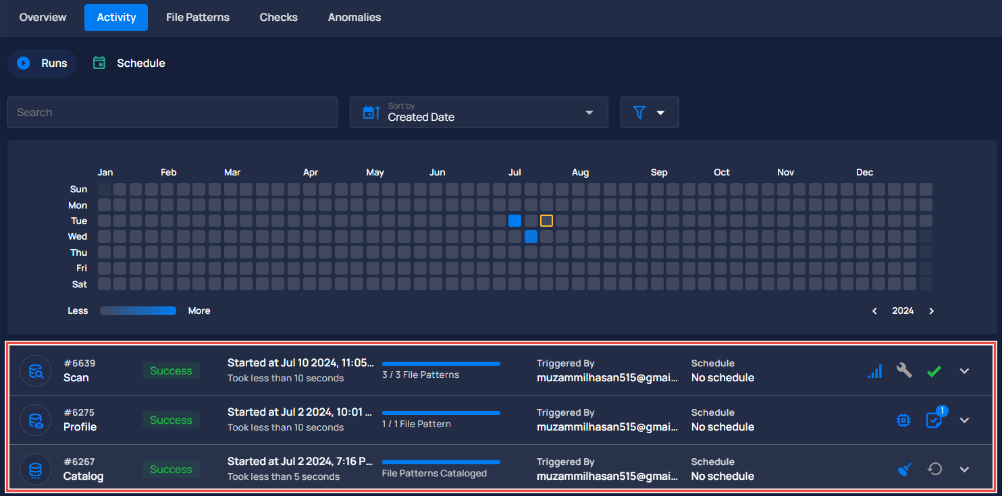Screen dimensions: 1002x496
Task: Click 'Started at Jul 2 2024, 10:01' text
Action: 300,412
